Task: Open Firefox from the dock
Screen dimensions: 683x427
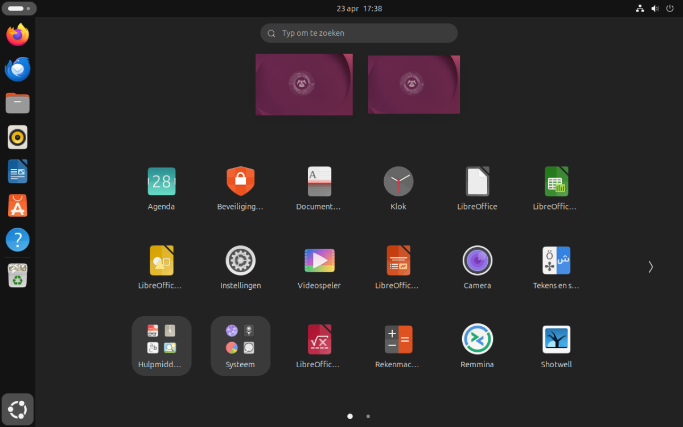Action: pyautogui.click(x=18, y=35)
